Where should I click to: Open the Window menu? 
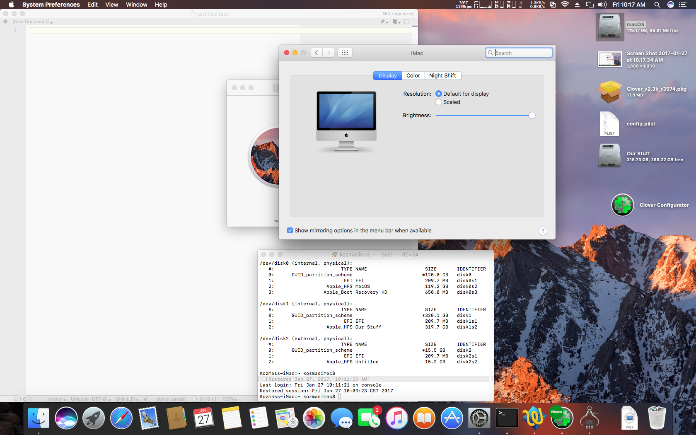point(136,5)
